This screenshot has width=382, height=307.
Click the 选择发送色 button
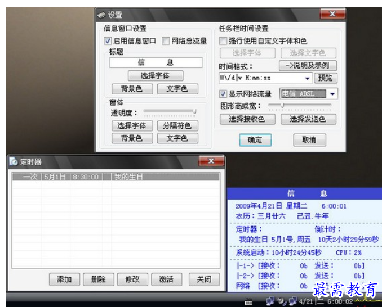[x=308, y=119]
